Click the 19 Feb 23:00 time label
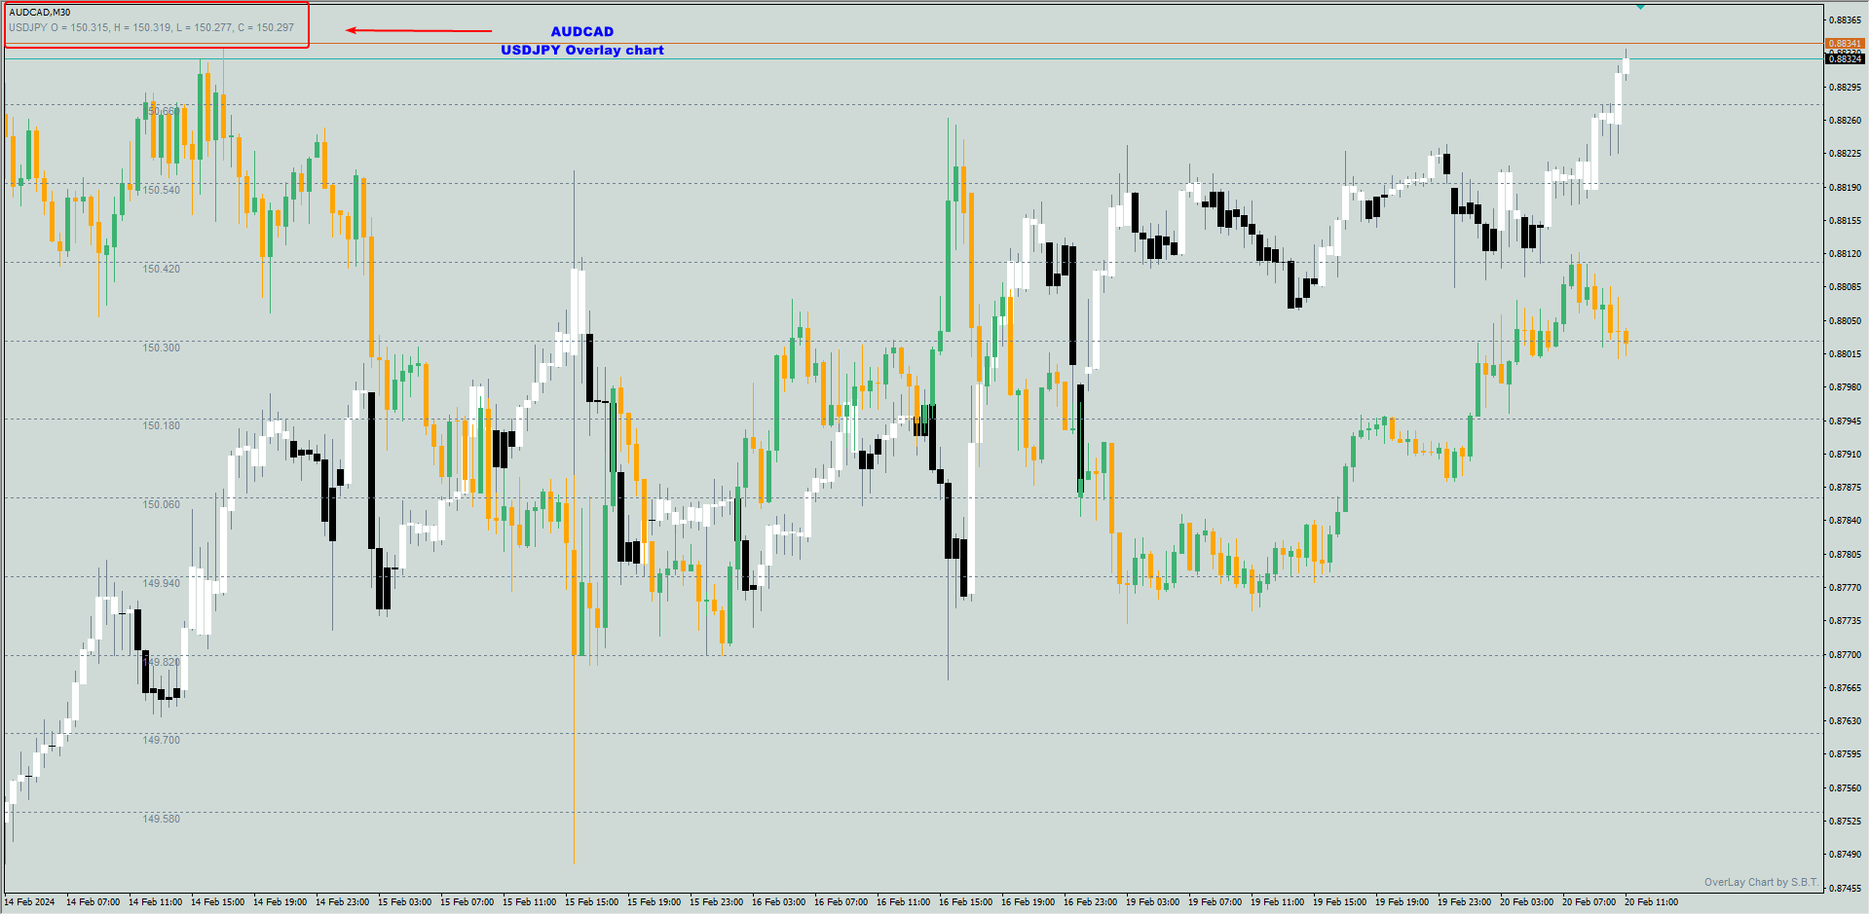The width and height of the screenshot is (1870, 915). pyautogui.click(x=1464, y=902)
